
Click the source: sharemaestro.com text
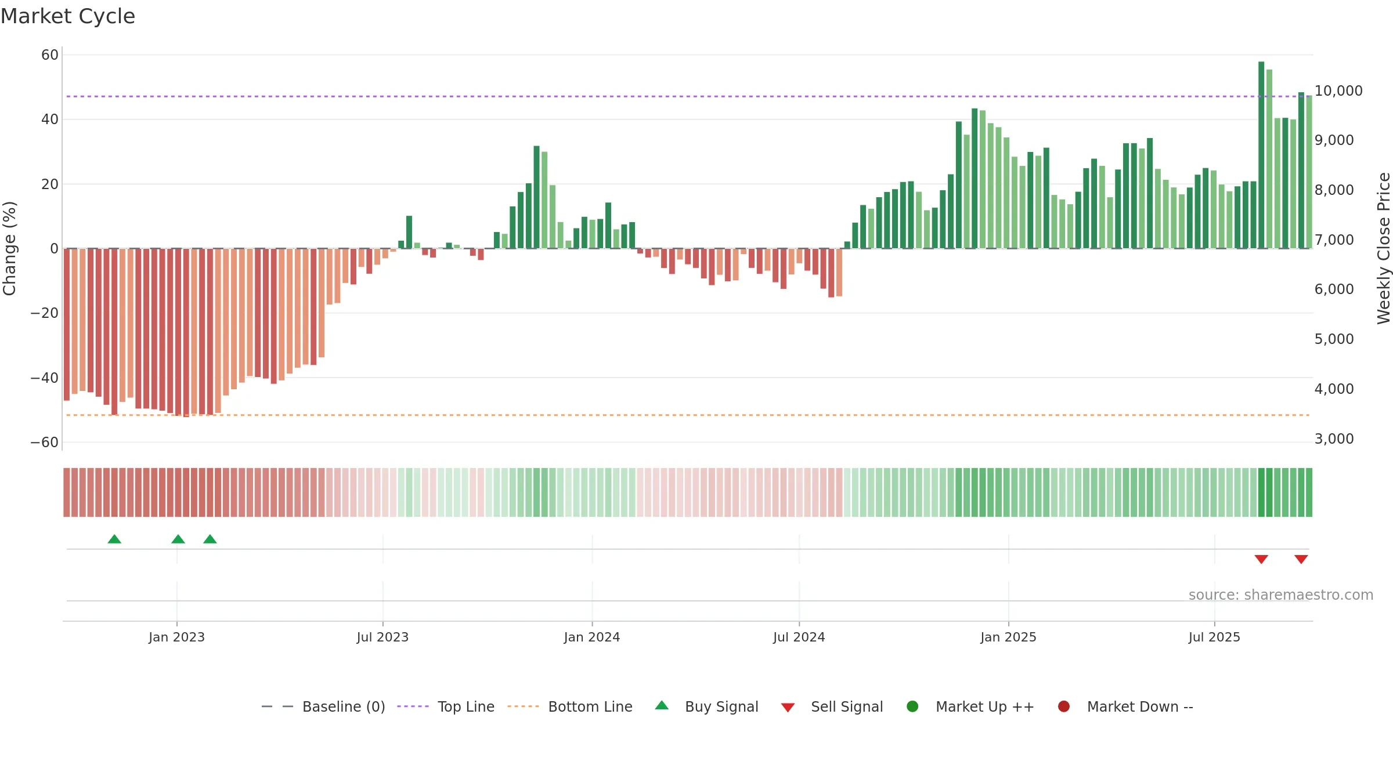(x=1281, y=595)
